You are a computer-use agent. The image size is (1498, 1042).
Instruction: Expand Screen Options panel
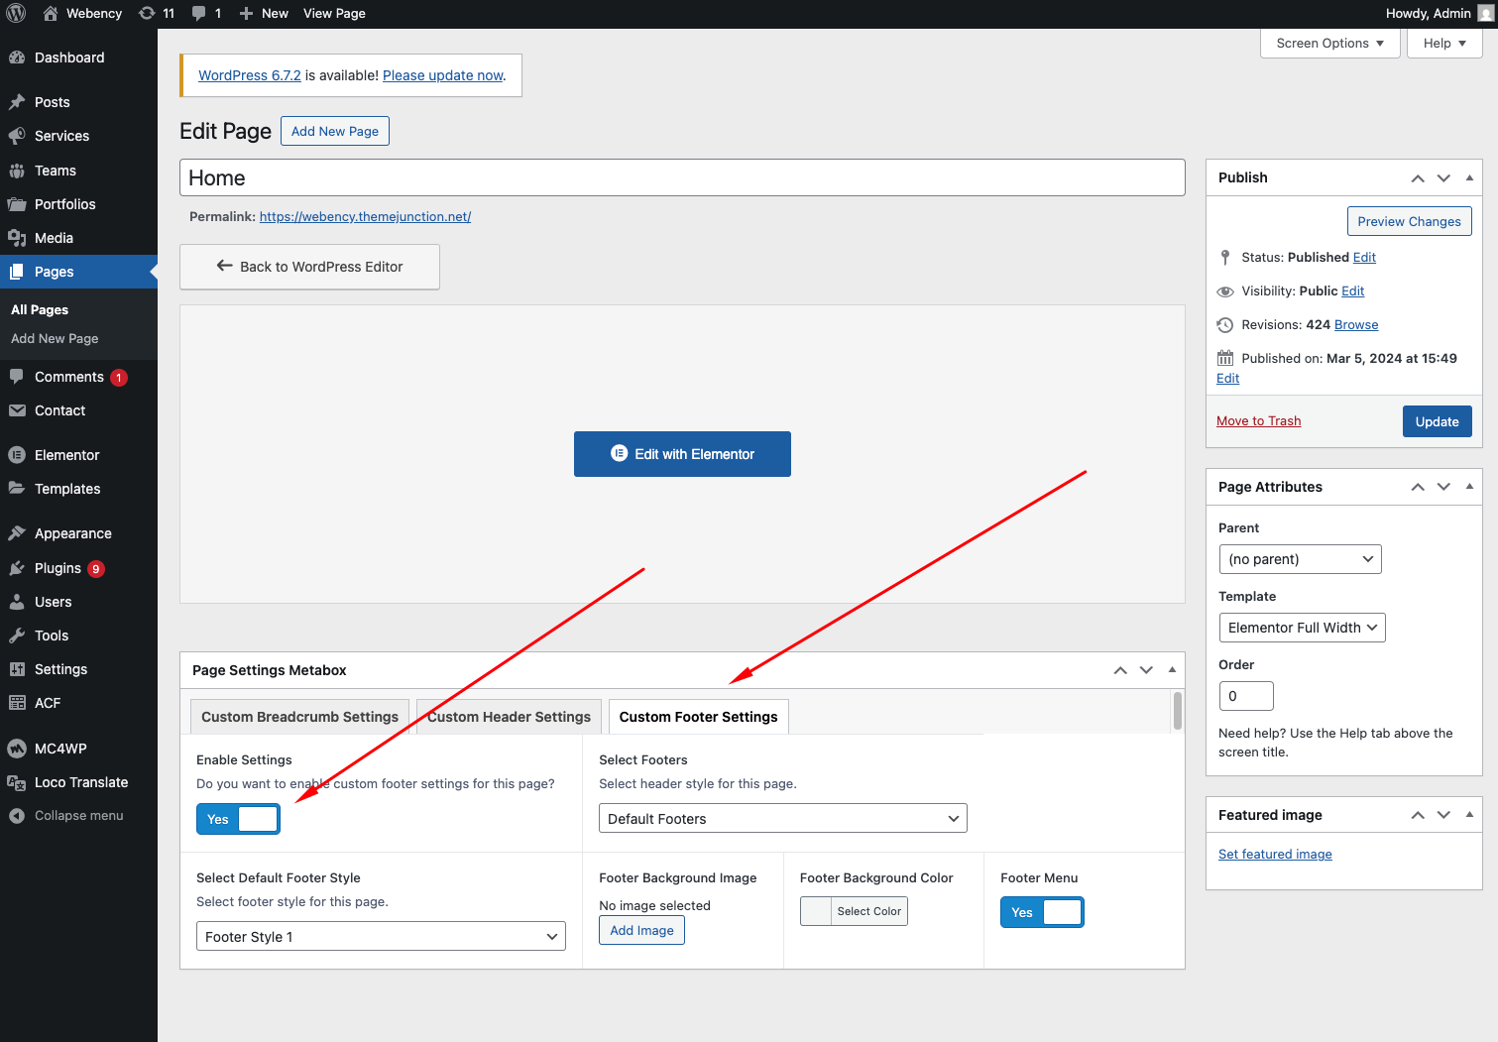tap(1330, 44)
